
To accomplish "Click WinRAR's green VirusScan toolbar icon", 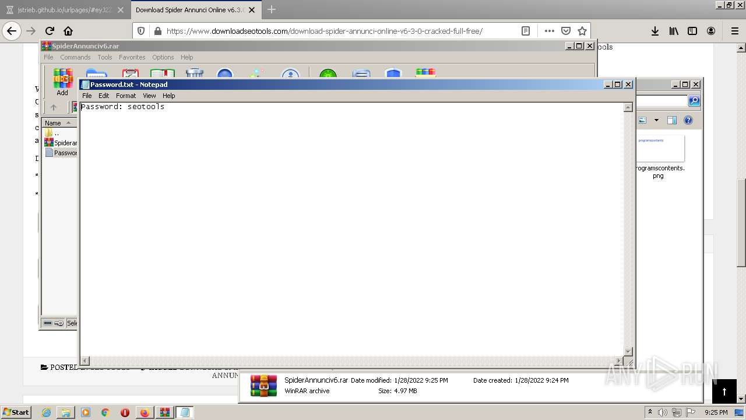I will (328, 73).
